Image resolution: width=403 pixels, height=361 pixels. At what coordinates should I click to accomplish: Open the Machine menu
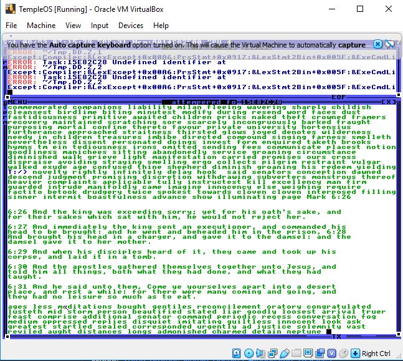pos(41,26)
